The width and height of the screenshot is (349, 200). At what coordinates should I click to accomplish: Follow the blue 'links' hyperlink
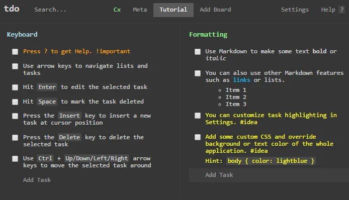pyautogui.click(x=241, y=80)
